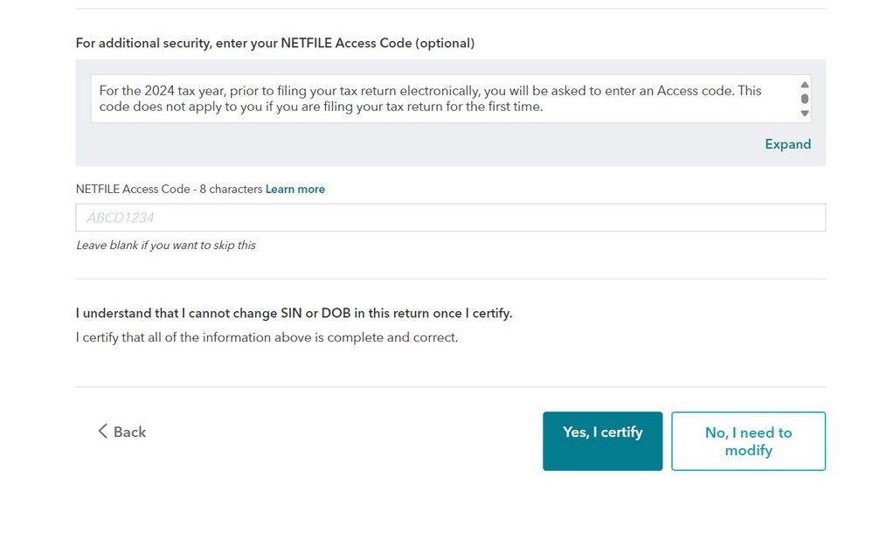Click the 'NETFILE Access Code - 8 characters' label

(169, 190)
